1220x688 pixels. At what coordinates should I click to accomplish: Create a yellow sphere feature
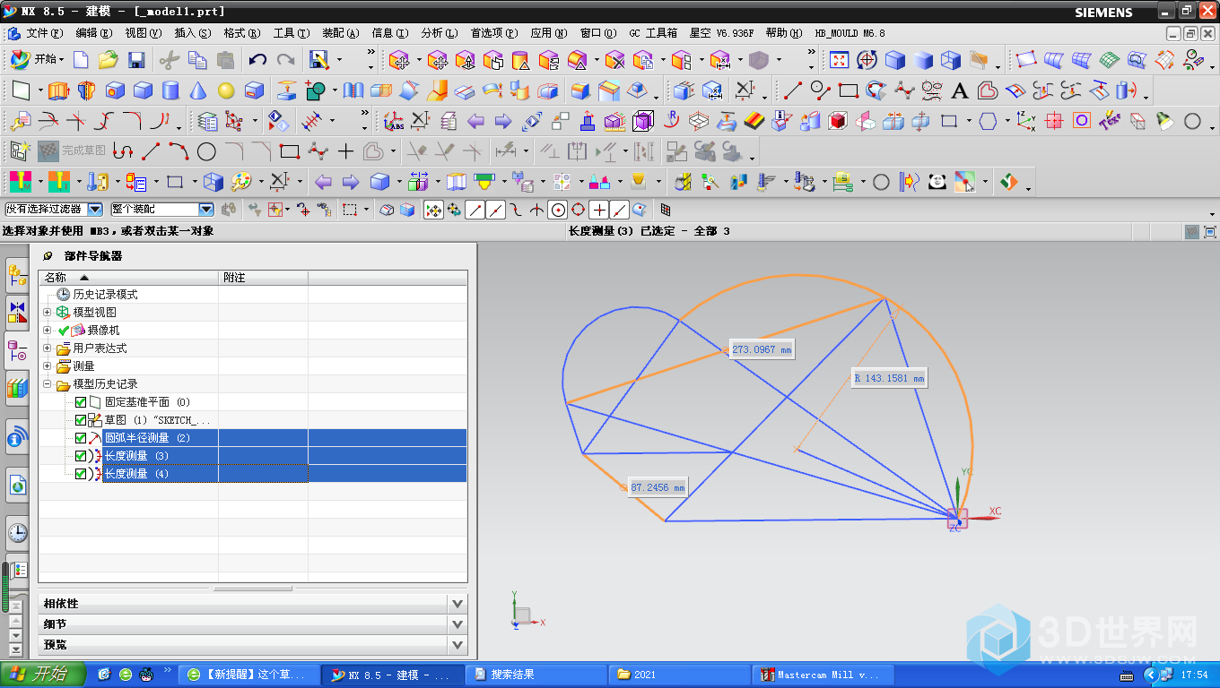pos(226,90)
